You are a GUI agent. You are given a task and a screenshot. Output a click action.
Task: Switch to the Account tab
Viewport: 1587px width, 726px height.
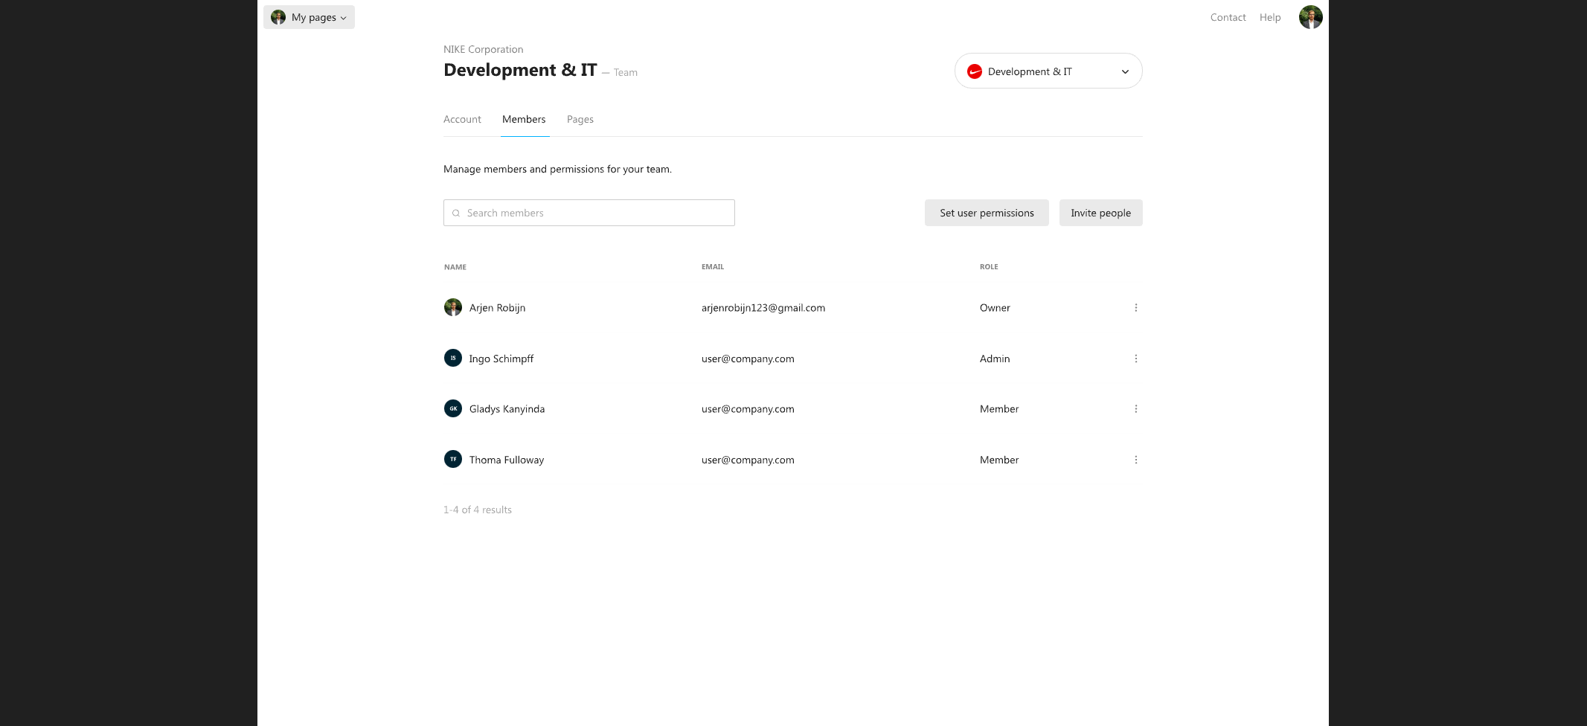point(462,119)
